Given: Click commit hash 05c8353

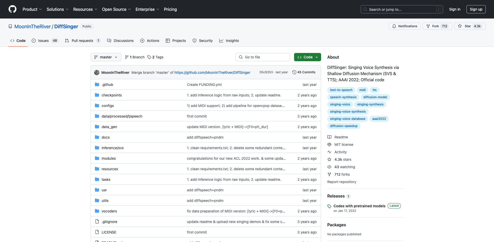Looking at the screenshot, I should [266, 72].
